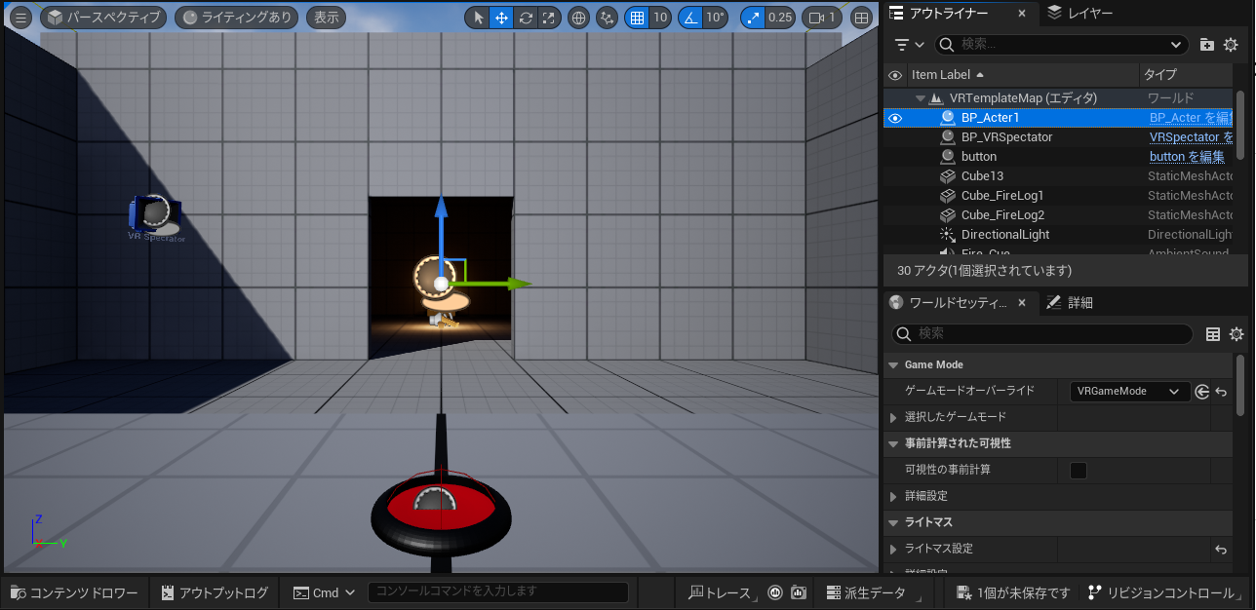Open scale snap value 0.25

(780, 18)
